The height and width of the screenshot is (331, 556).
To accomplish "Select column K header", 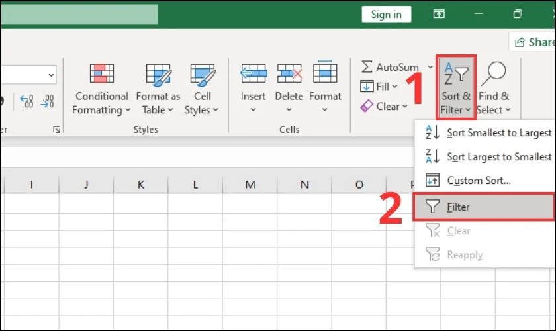I will (x=141, y=184).
